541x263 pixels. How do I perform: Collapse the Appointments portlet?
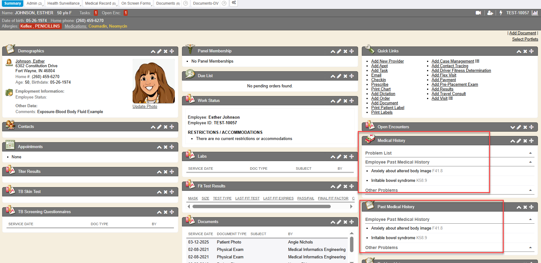tap(159, 147)
